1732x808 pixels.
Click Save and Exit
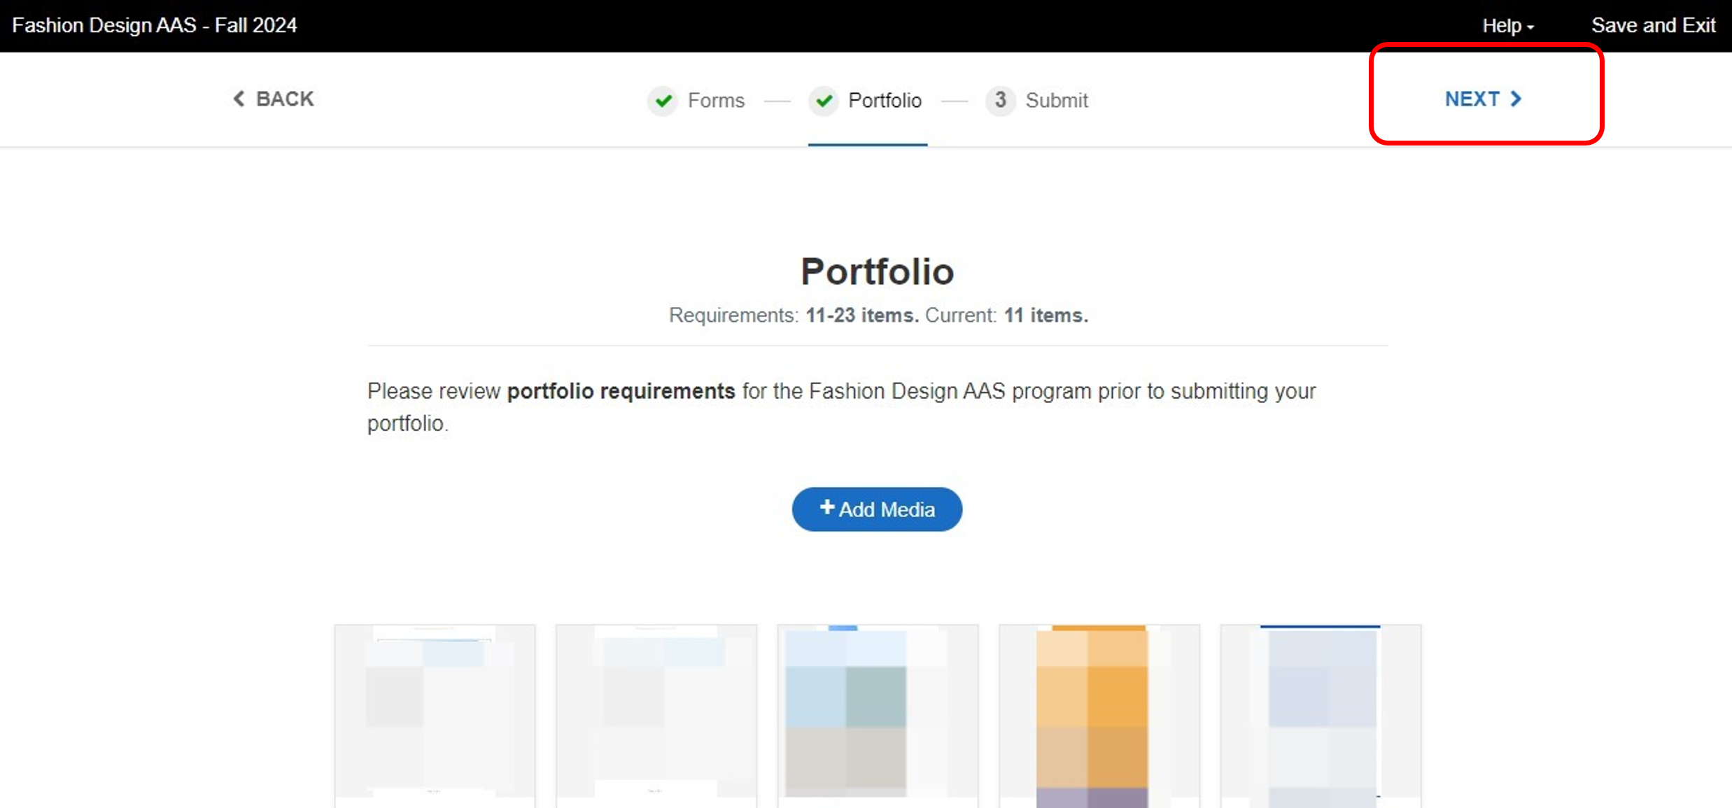(x=1653, y=26)
